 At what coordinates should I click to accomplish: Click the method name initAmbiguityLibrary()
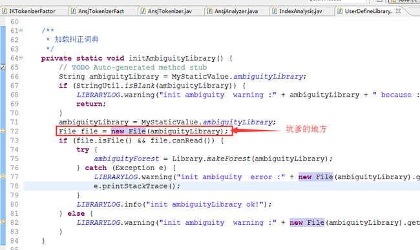[176, 58]
